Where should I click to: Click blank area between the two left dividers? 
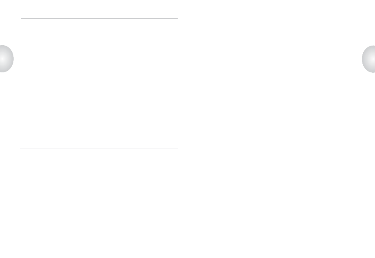[x=99, y=84]
